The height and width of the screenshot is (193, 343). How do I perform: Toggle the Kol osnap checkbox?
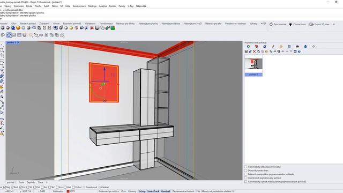point(42,187)
